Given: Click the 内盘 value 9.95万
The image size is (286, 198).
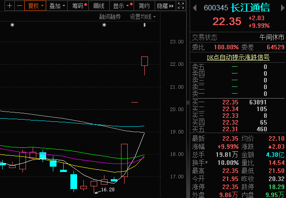Looking at the screenshot, I should tap(275, 195).
